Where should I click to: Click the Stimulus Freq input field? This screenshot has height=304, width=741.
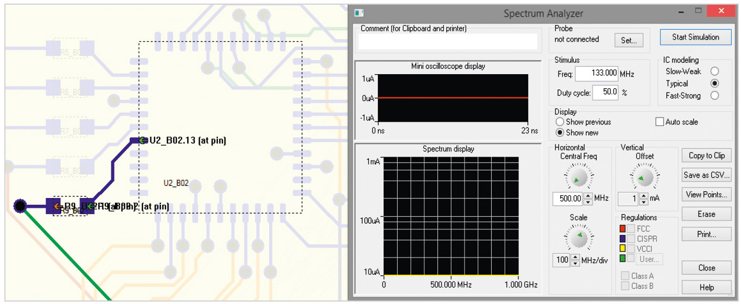point(596,74)
